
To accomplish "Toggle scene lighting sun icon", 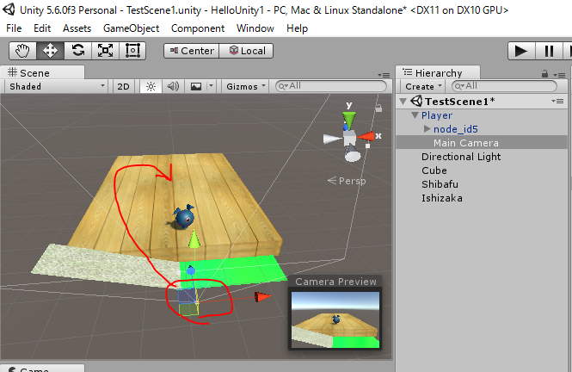I will [x=151, y=86].
